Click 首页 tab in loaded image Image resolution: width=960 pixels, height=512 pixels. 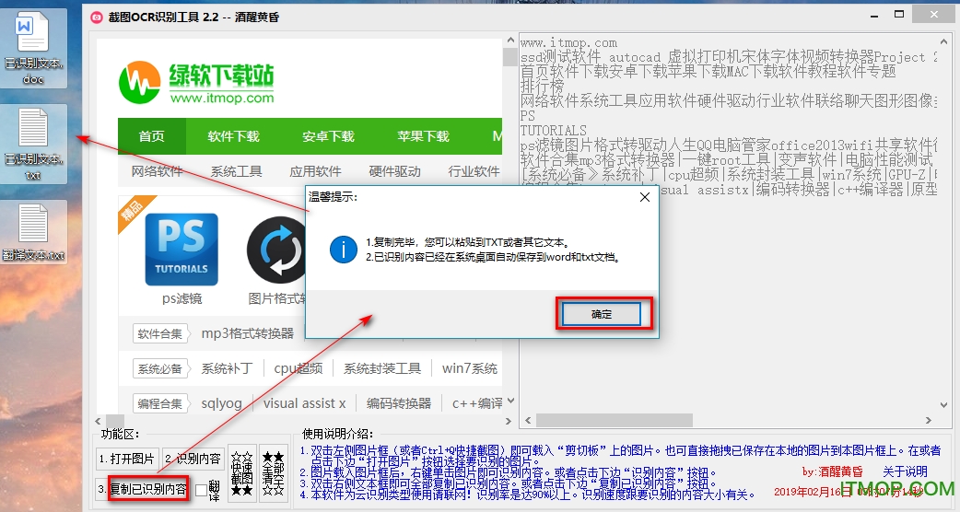[151, 136]
